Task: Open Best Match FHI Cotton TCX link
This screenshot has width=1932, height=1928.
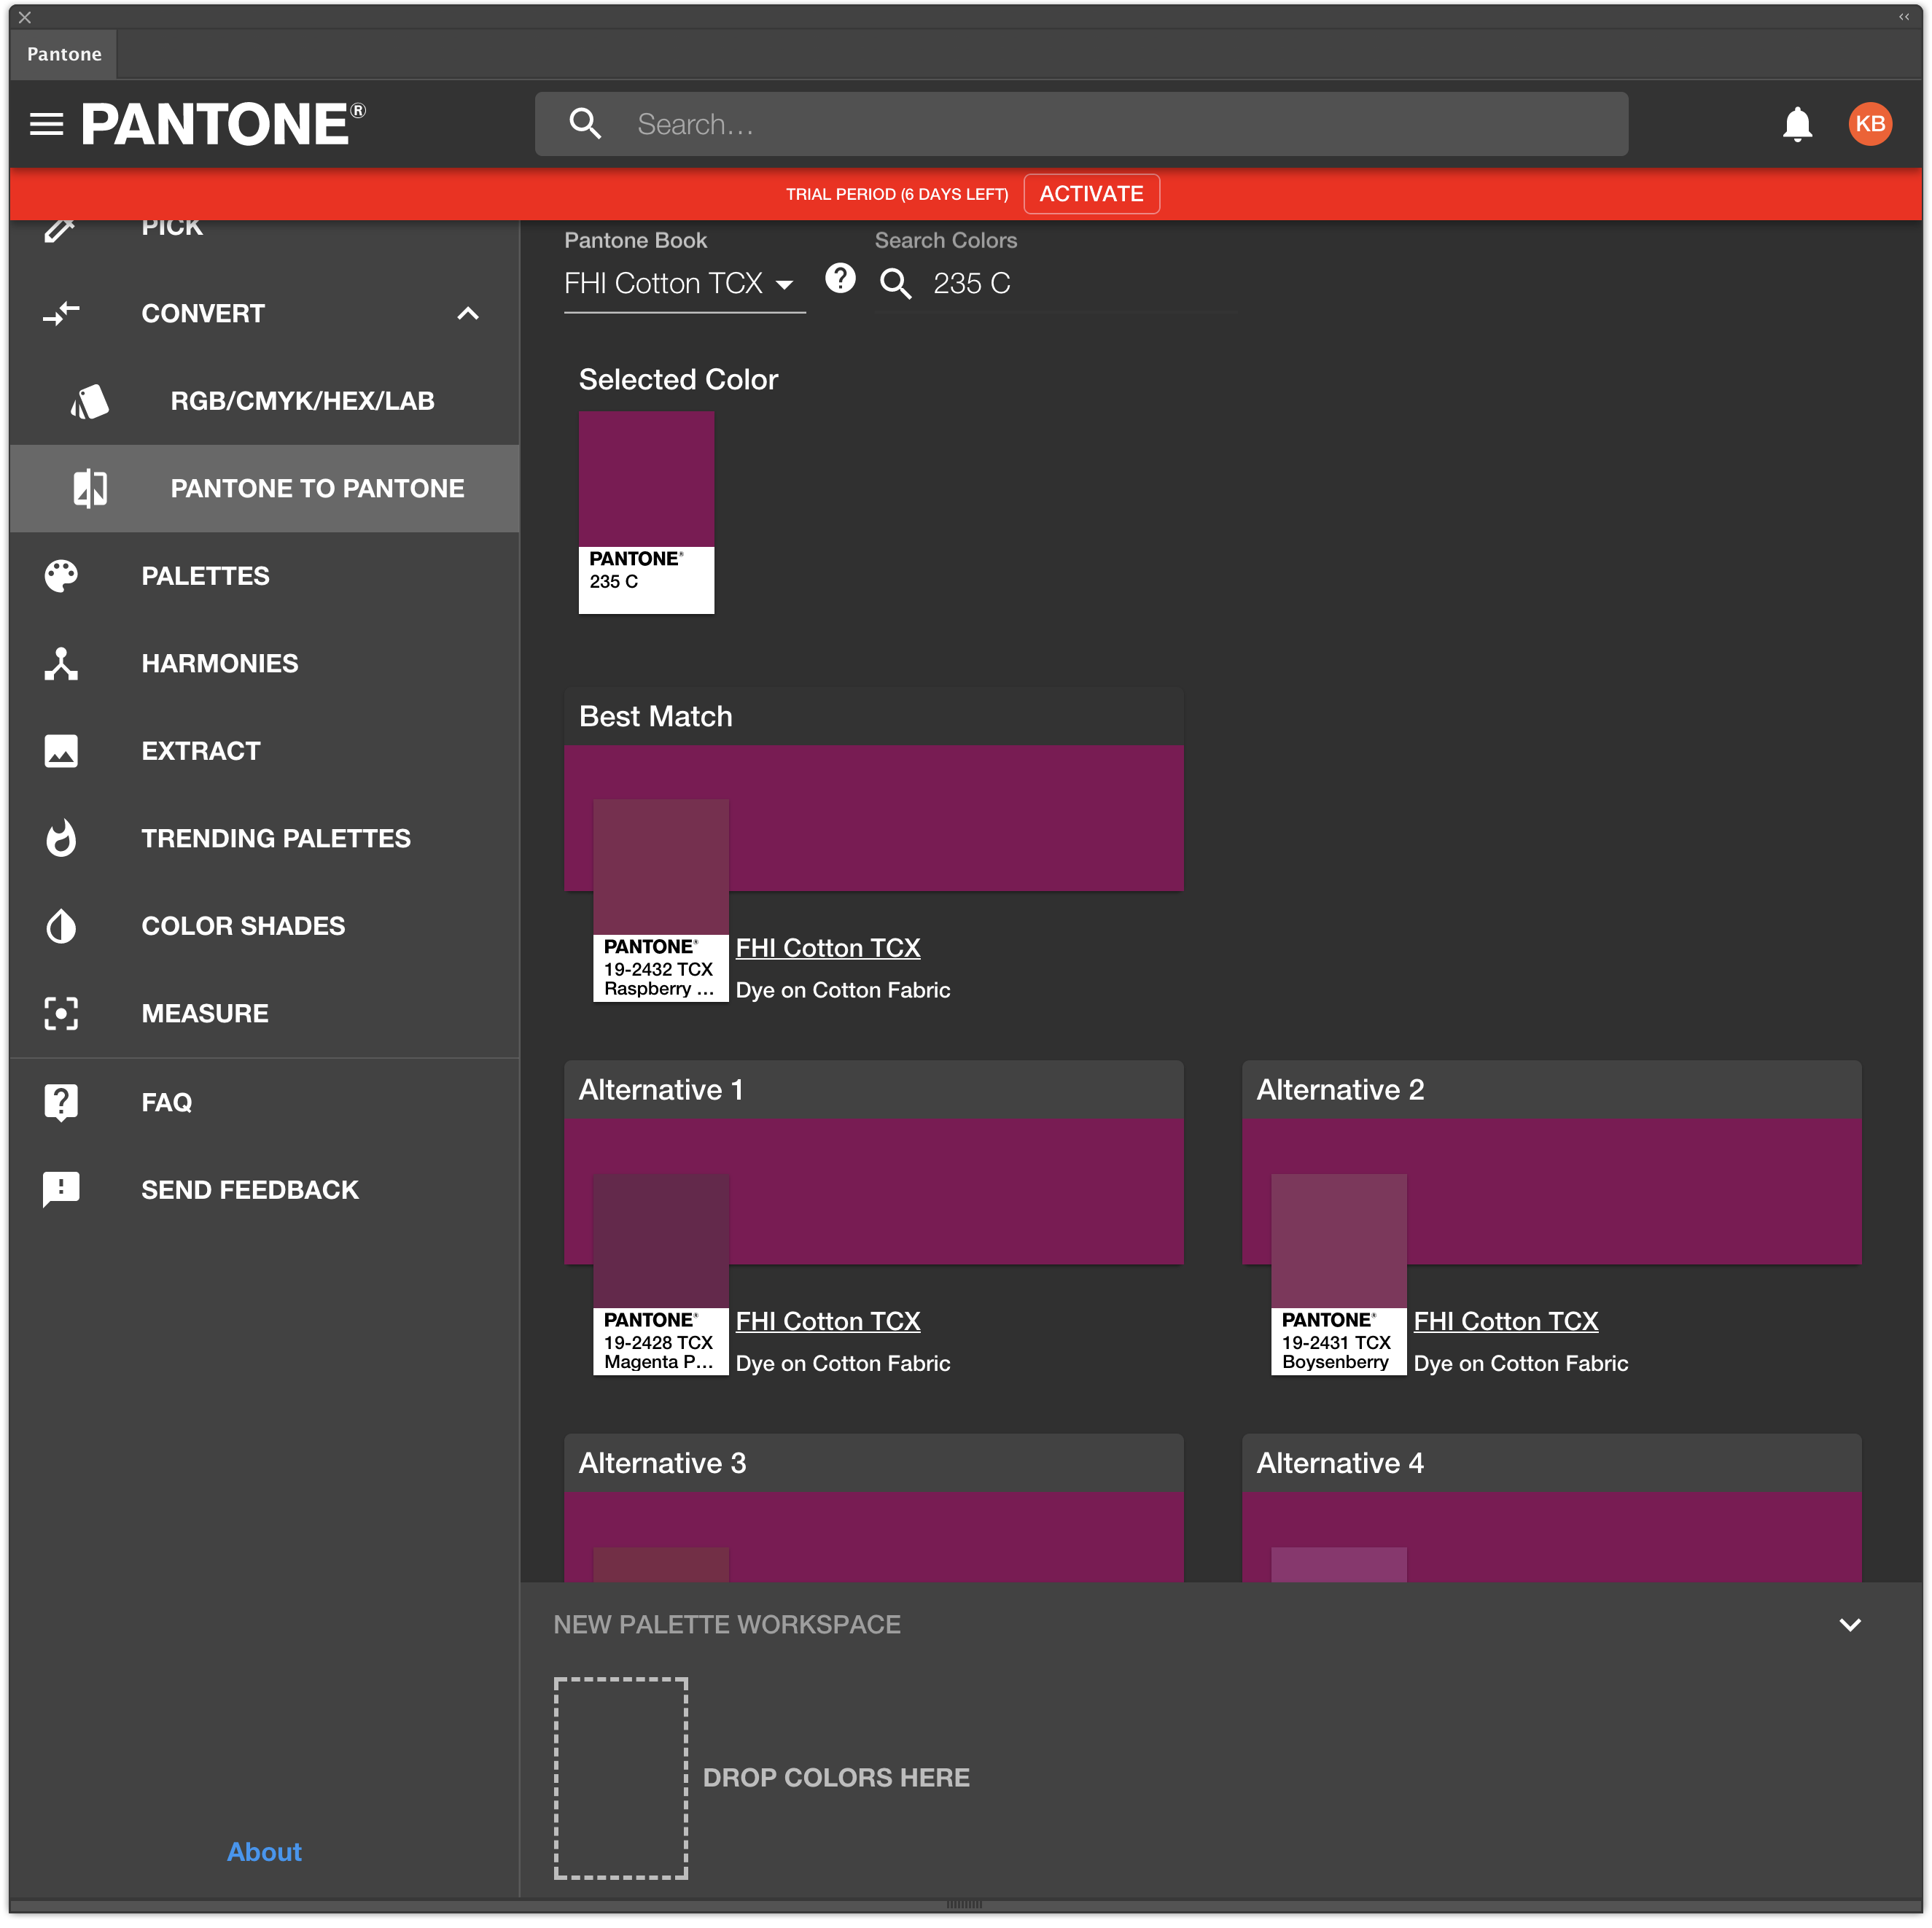Action: pos(828,948)
